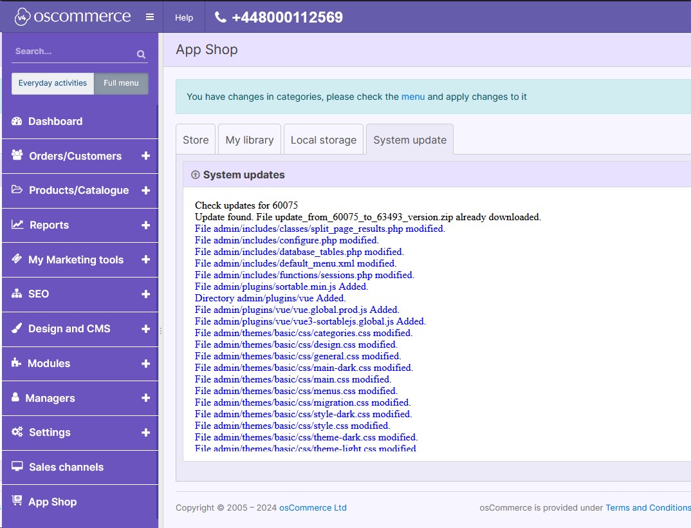Click the vue3-sortablejs.global.js Added line
The height and width of the screenshot is (528, 691).
pyautogui.click(x=310, y=321)
